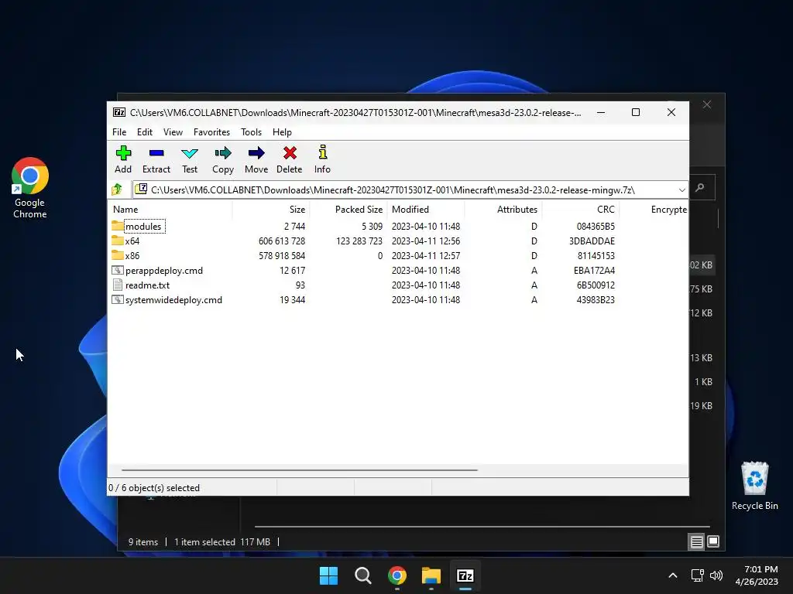Screen dimensions: 793x594
Task: Click the Extract toolbar icon
Action: [156, 153]
